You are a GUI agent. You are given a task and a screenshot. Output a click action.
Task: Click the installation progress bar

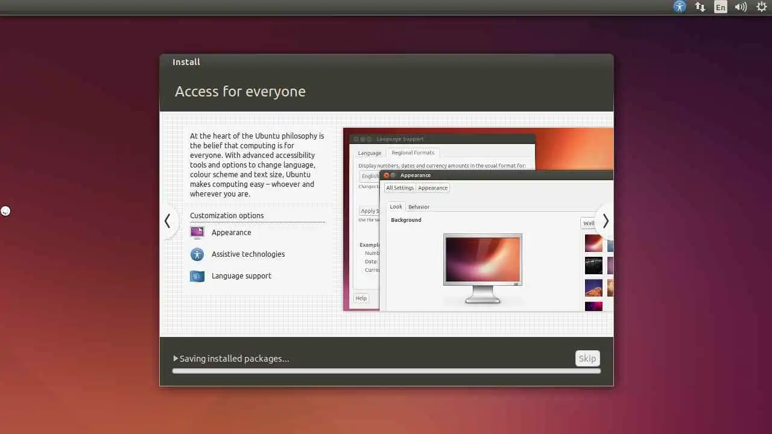point(386,371)
